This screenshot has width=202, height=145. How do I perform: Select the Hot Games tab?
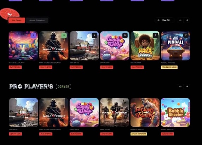[17, 20]
